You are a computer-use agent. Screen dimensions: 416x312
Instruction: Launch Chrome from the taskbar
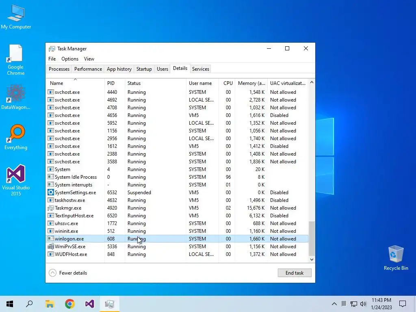70,304
